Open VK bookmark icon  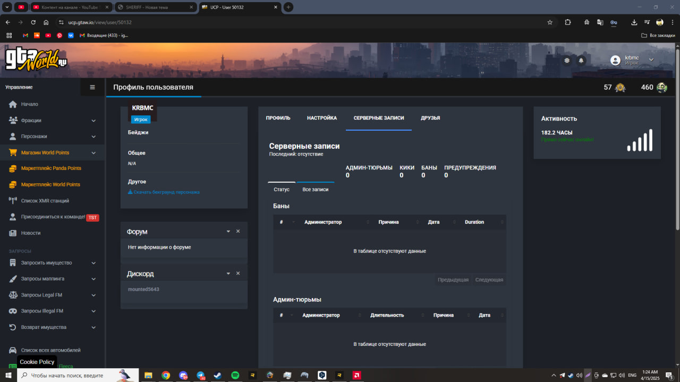pos(70,36)
